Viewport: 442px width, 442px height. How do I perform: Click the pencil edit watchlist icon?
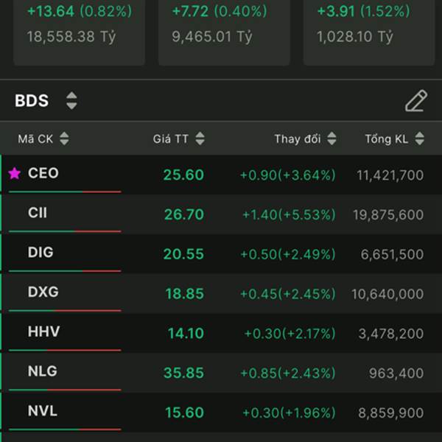point(415,101)
